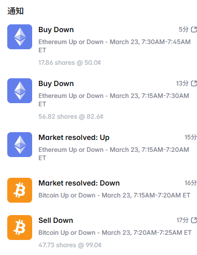Click Ethereum Up or Down 7:30AM-7:45AM market name
197x255 pixels.
[115, 46]
